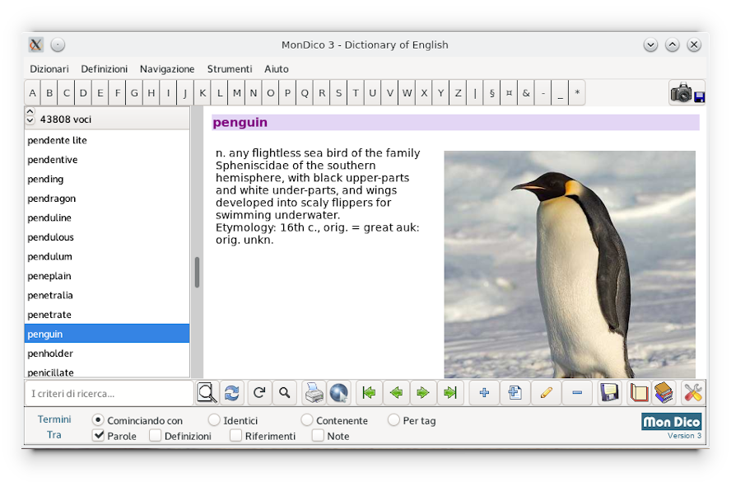
Task: Click the stacked books icon
Action: [663, 393]
